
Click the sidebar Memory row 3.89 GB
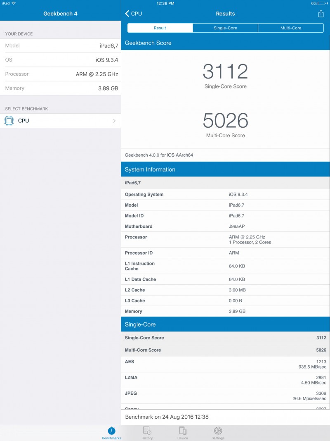point(60,88)
